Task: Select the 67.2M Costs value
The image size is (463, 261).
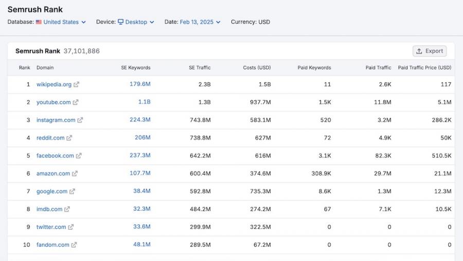Action: (x=262, y=245)
